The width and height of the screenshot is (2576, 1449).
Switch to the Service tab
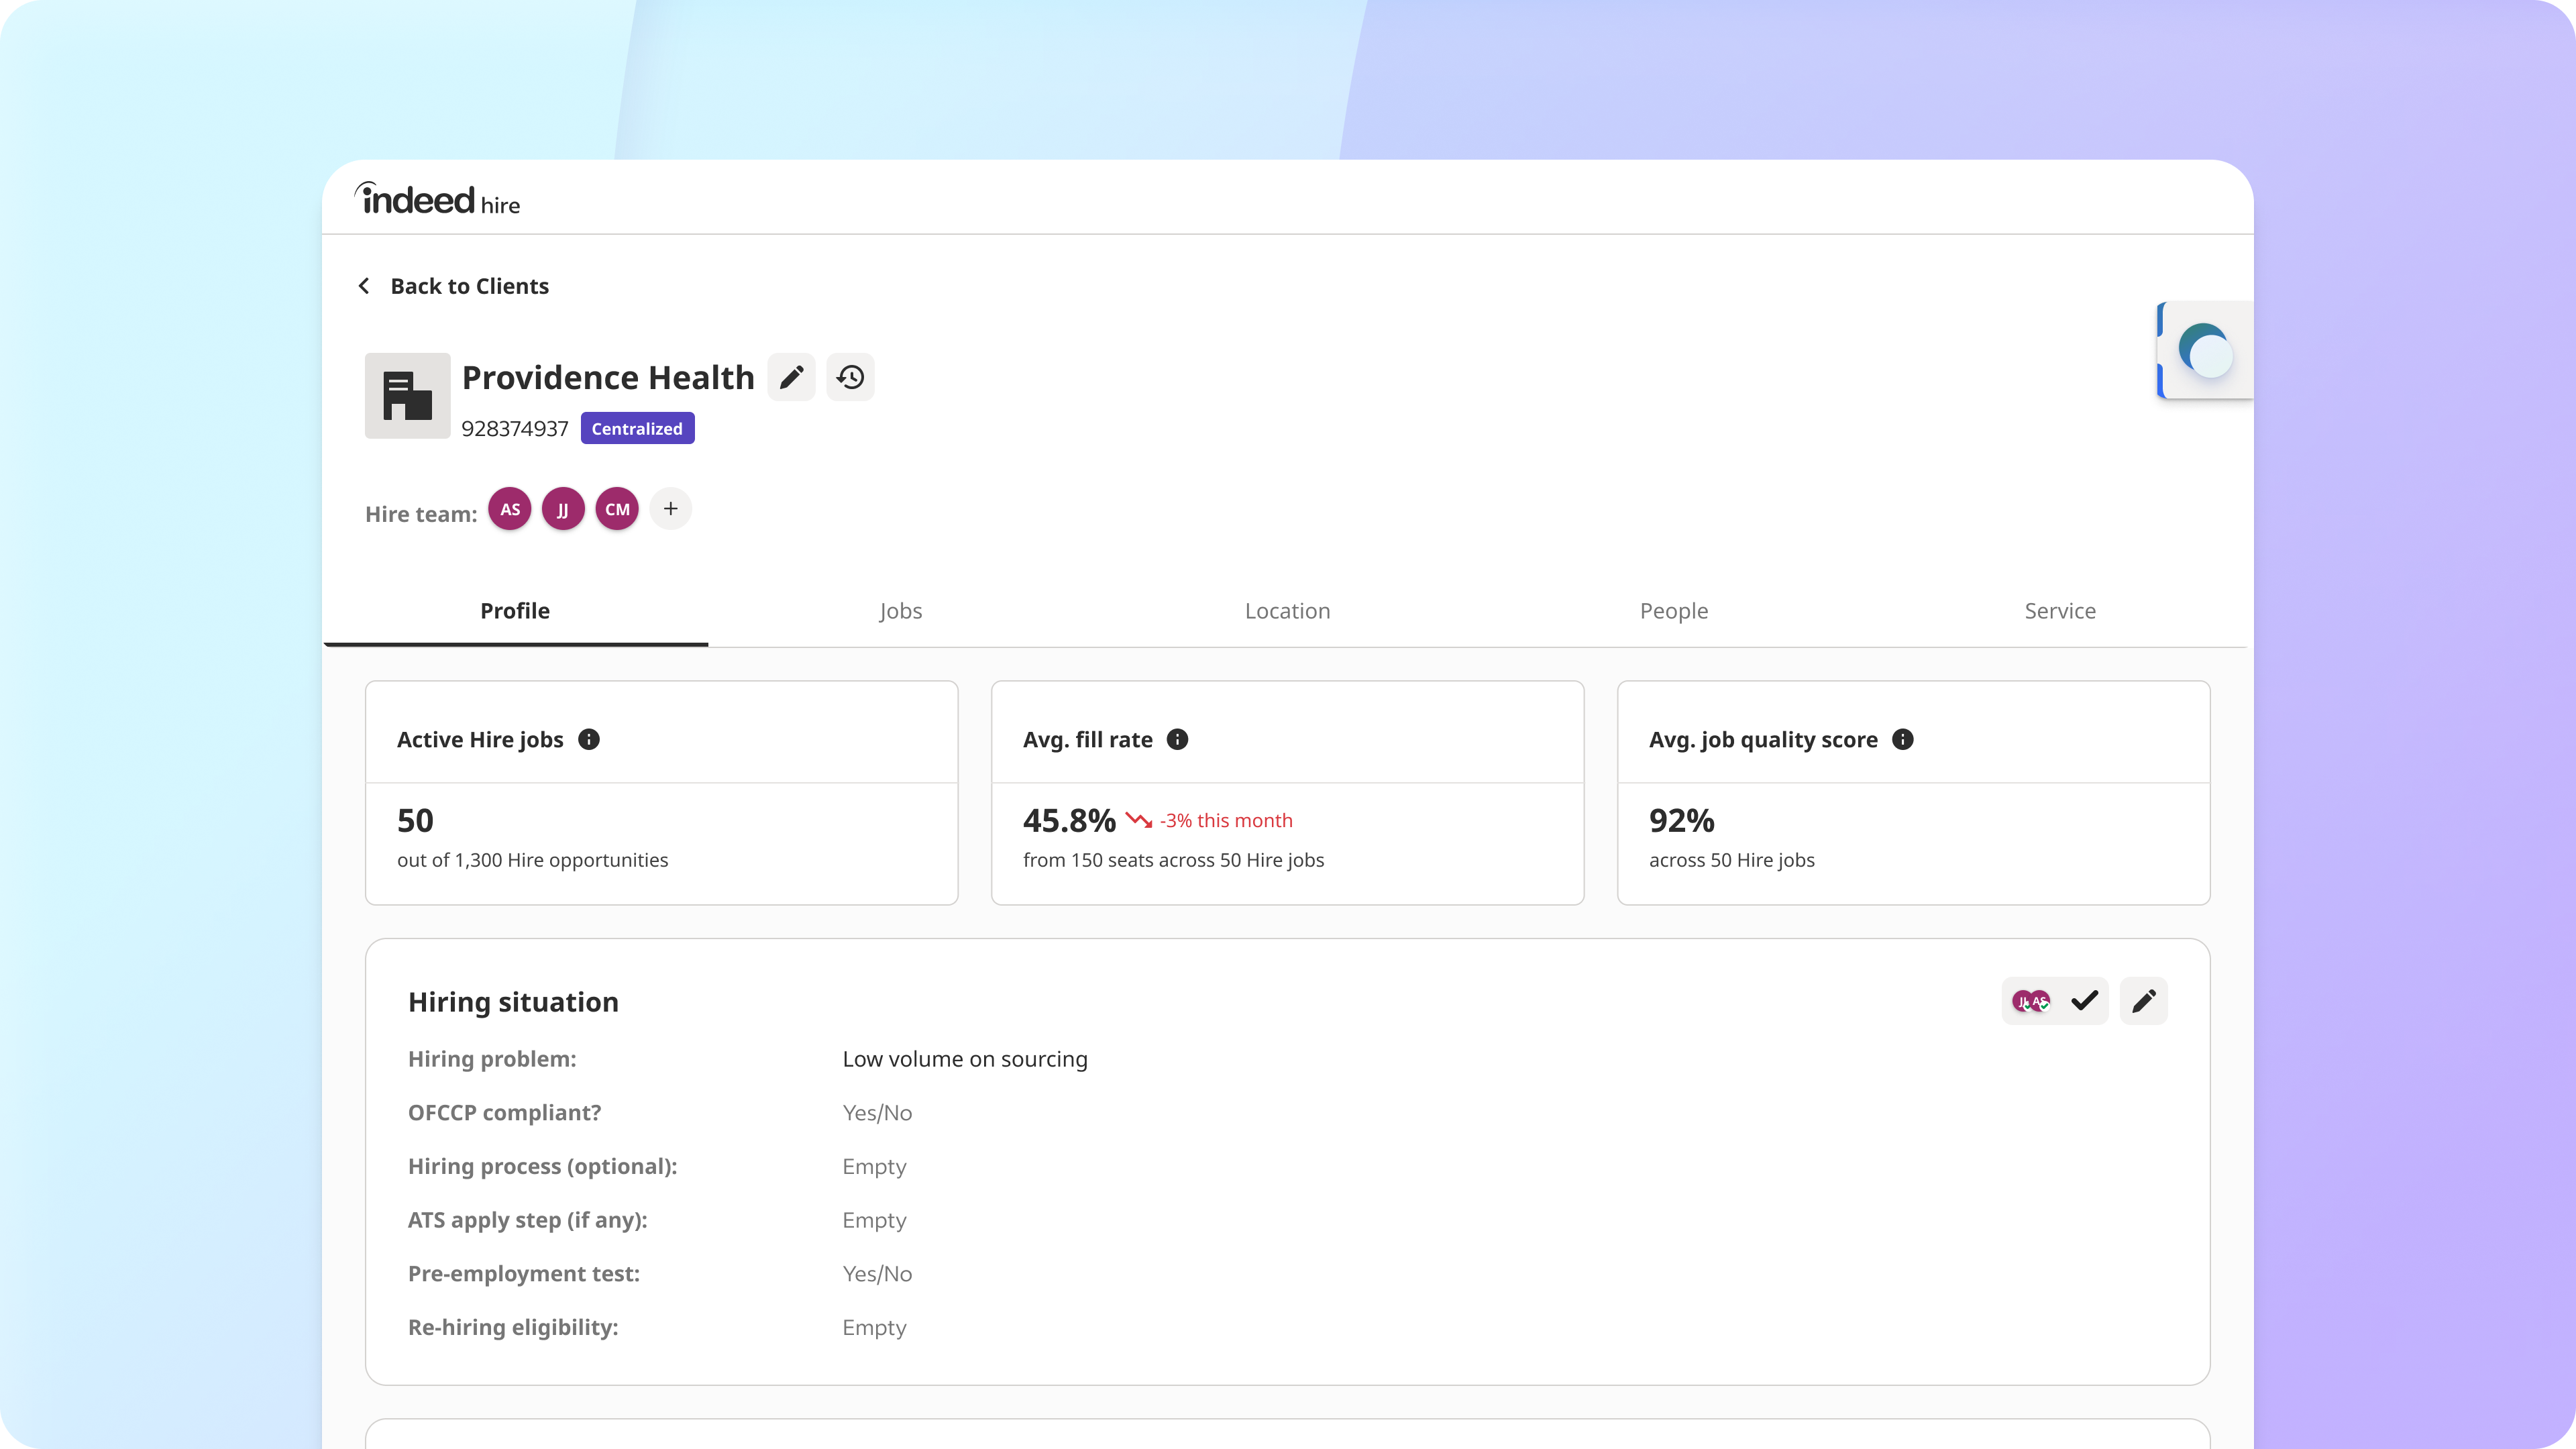coord(2060,611)
